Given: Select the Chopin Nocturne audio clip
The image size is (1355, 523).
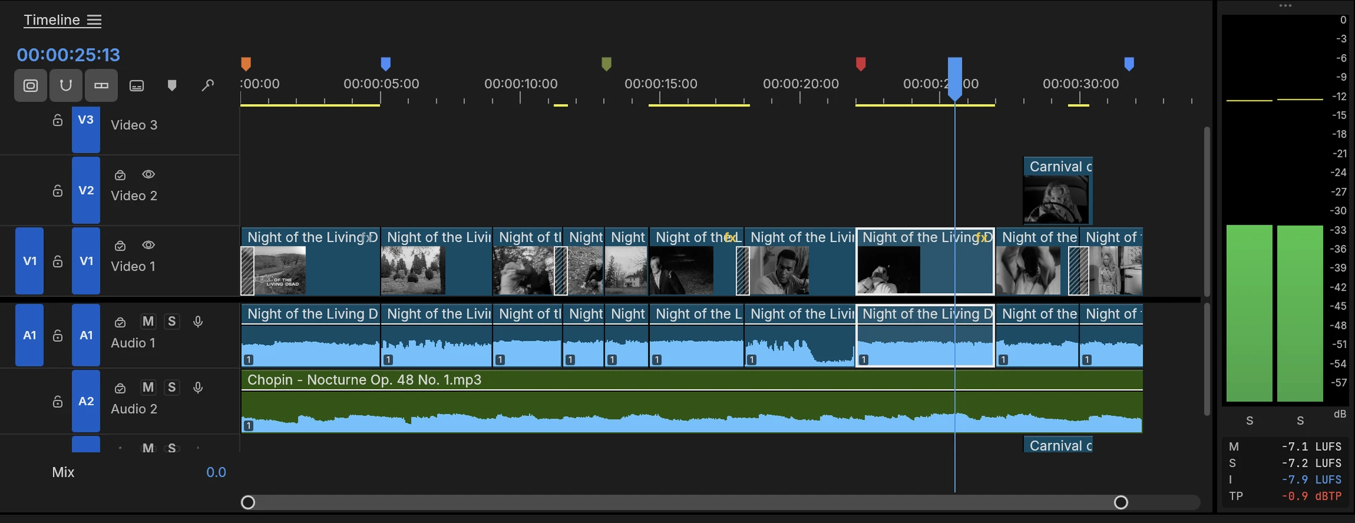Looking at the screenshot, I should (x=692, y=401).
